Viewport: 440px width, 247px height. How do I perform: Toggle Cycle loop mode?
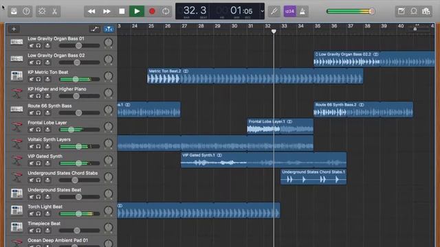point(166,11)
